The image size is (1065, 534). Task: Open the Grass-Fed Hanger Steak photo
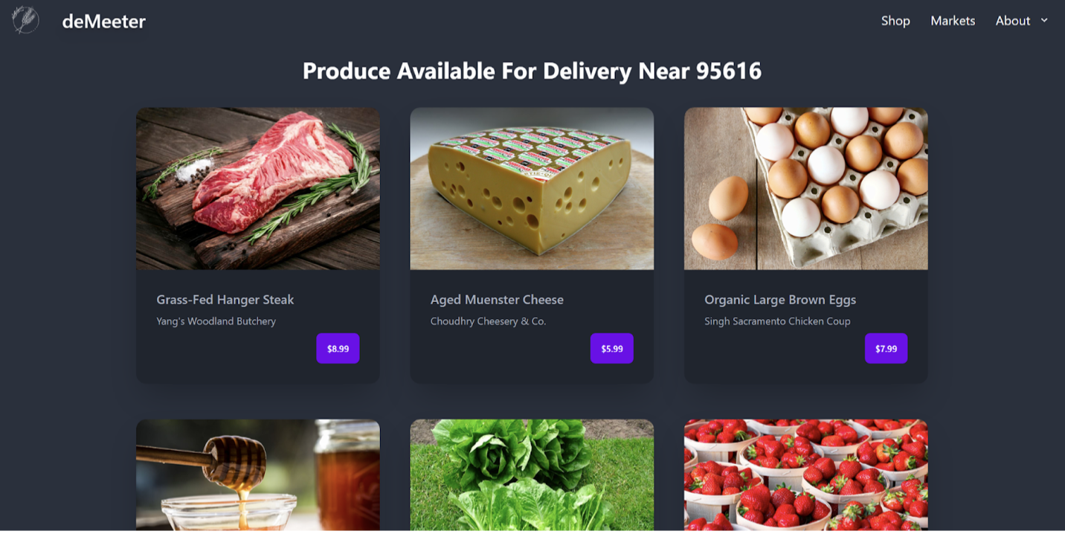258,189
